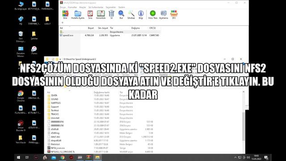Screen dimensions: 286x161
Task: Open the Sık Kullanılanlar menu in WinRAR
Action: 96,7
